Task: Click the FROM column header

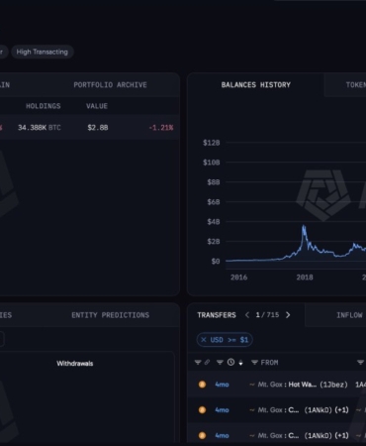Action: pos(269,363)
